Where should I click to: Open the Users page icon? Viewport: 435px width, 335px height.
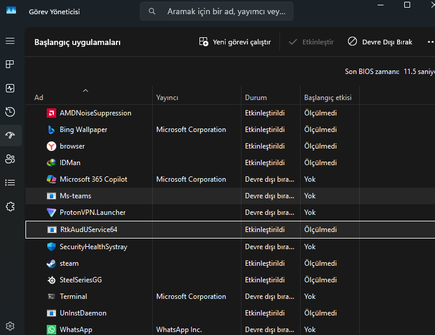tap(10, 159)
